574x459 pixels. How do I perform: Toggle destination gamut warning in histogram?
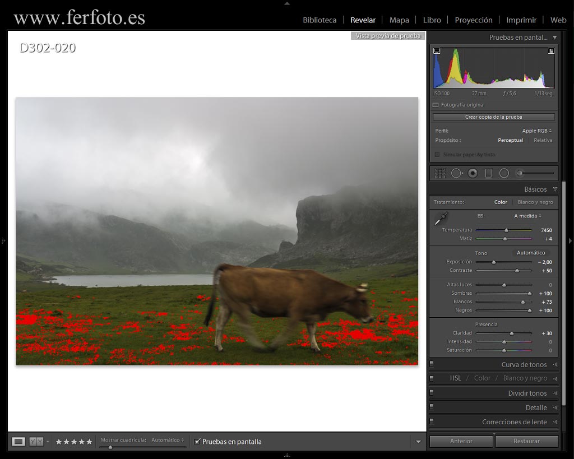tap(550, 51)
